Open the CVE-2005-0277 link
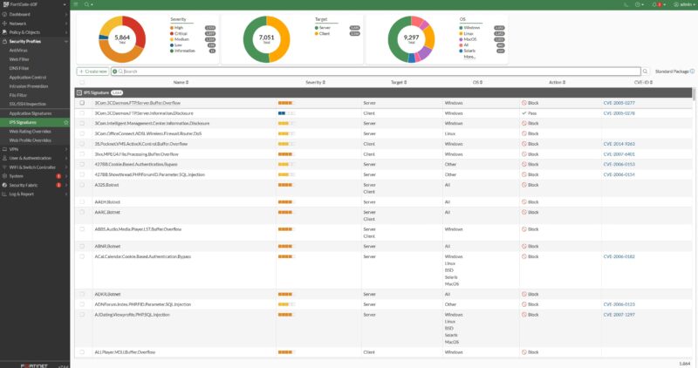 619,103
